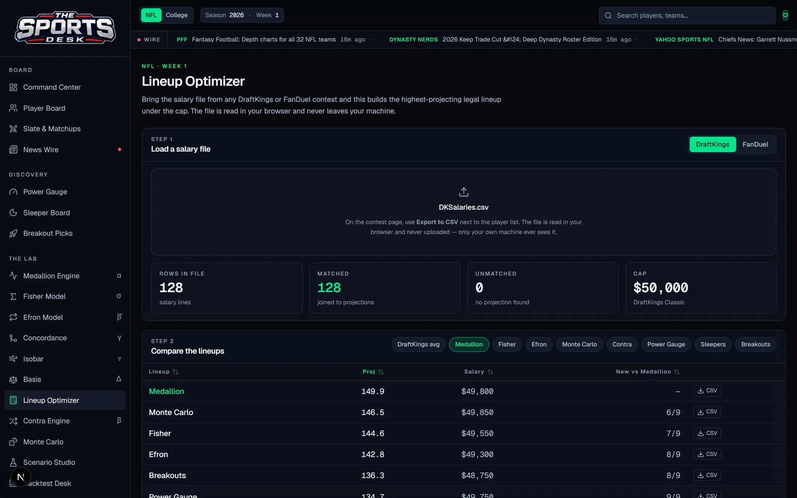The height and width of the screenshot is (498, 797).
Task: Download CSV for the Medallion lineup
Action: point(707,391)
